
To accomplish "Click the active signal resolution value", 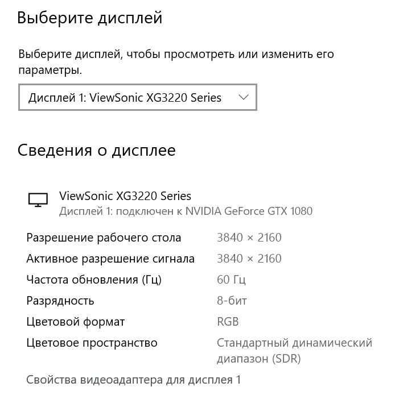I will 249,259.
